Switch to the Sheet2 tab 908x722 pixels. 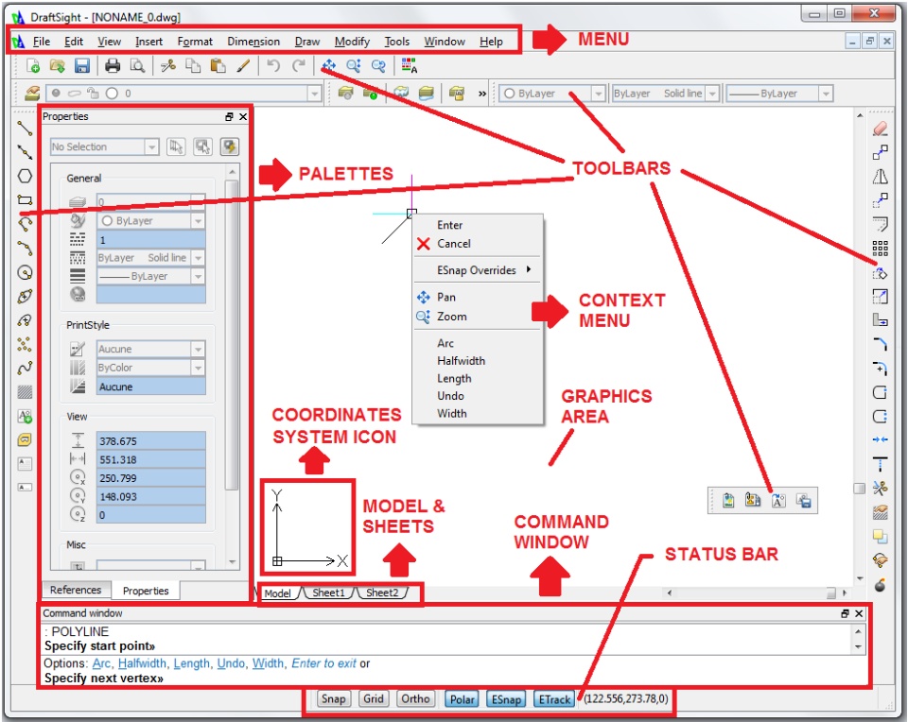click(382, 593)
